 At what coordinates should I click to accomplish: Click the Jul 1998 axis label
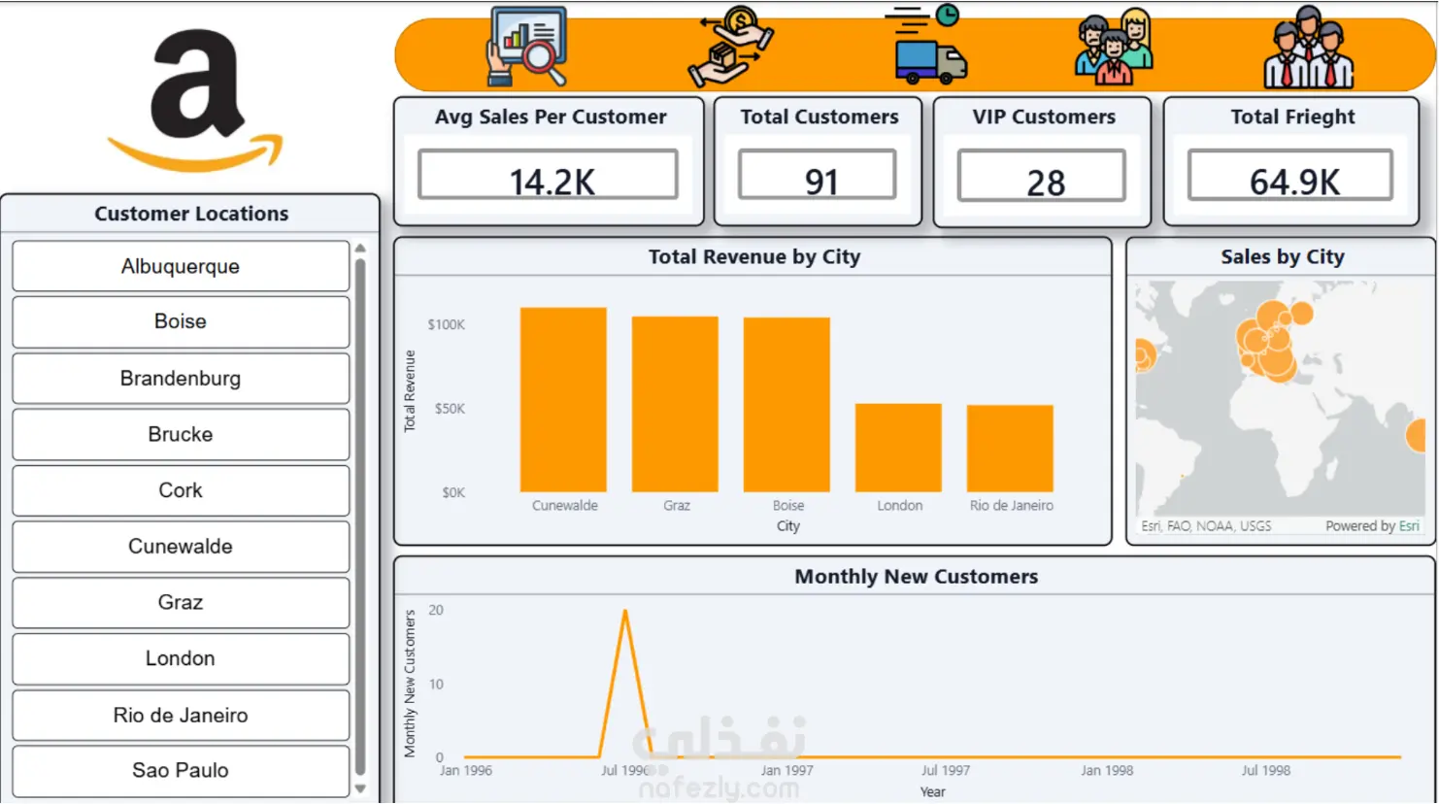click(1266, 771)
